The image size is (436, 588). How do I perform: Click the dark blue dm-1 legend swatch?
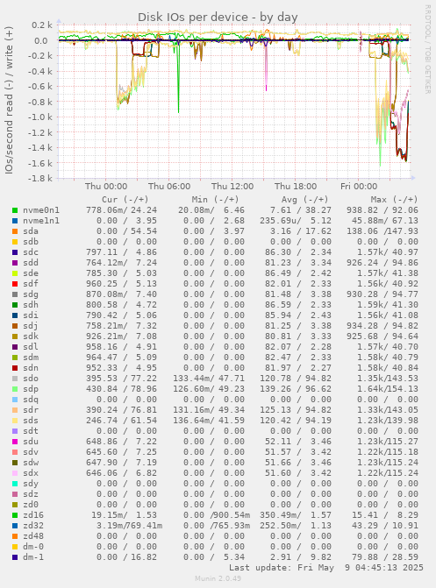15,557
